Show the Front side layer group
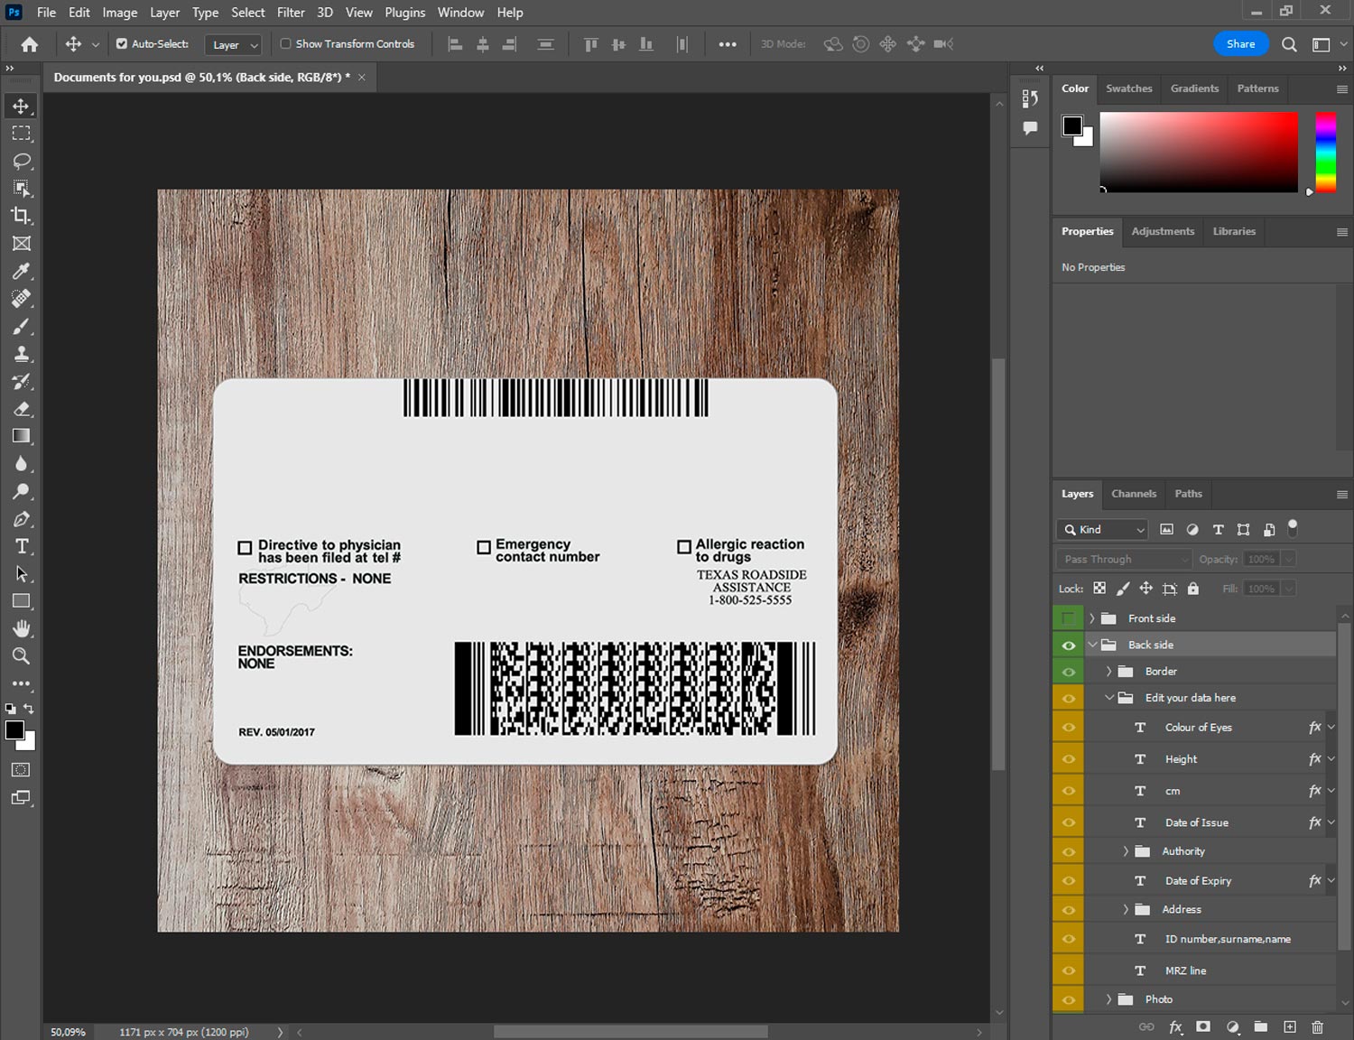Image resolution: width=1354 pixels, height=1040 pixels. click(x=1068, y=618)
